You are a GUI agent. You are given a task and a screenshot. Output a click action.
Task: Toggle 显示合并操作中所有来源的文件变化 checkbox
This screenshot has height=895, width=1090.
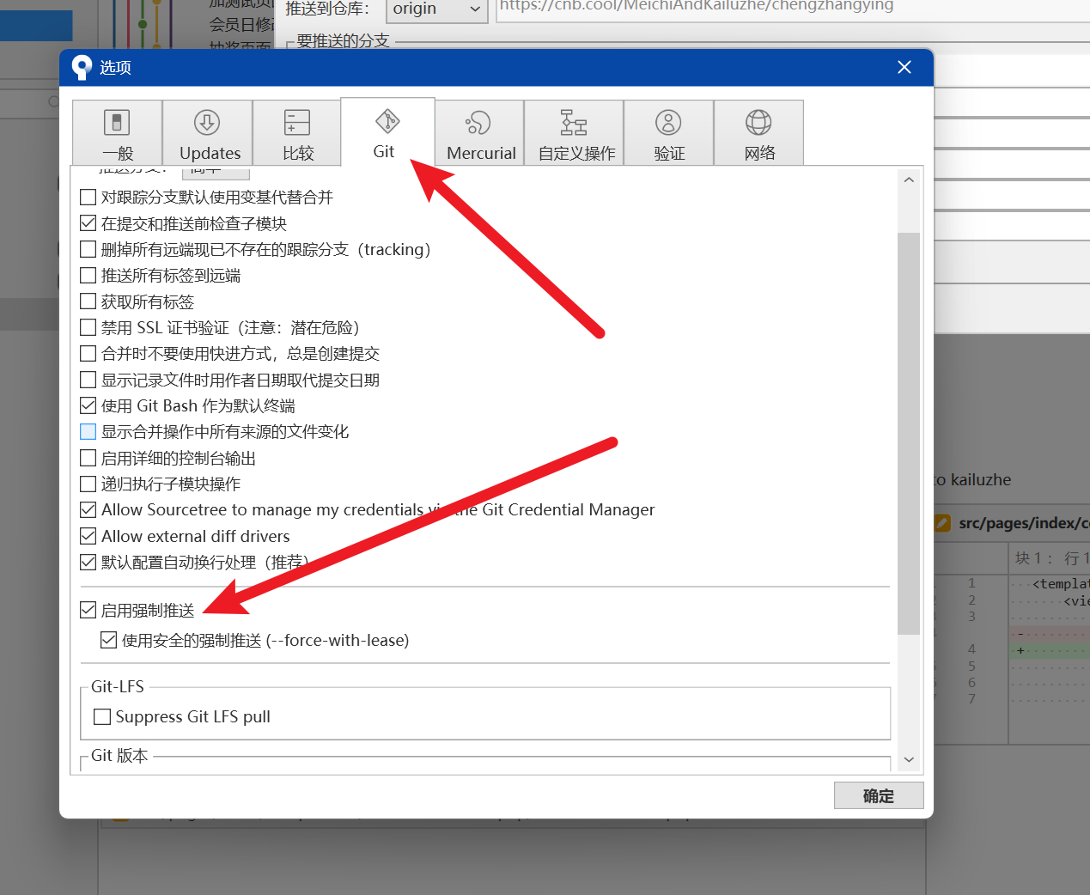(x=88, y=432)
